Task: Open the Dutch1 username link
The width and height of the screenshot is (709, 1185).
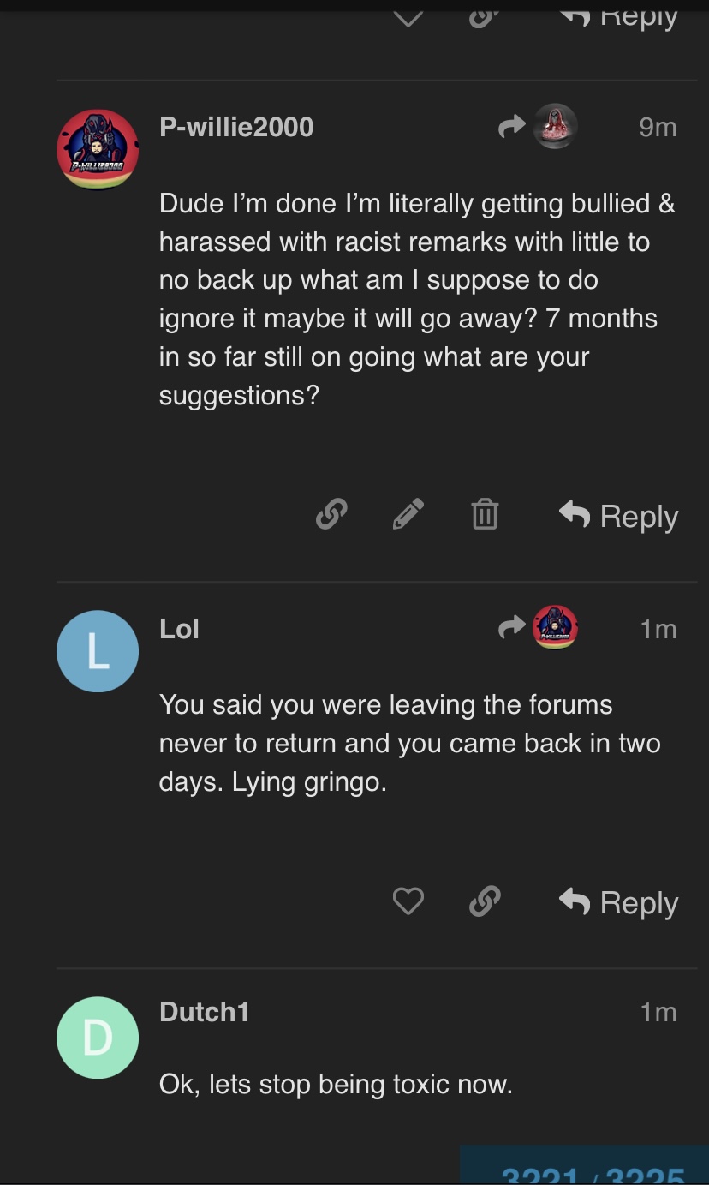Action: 204,1012
